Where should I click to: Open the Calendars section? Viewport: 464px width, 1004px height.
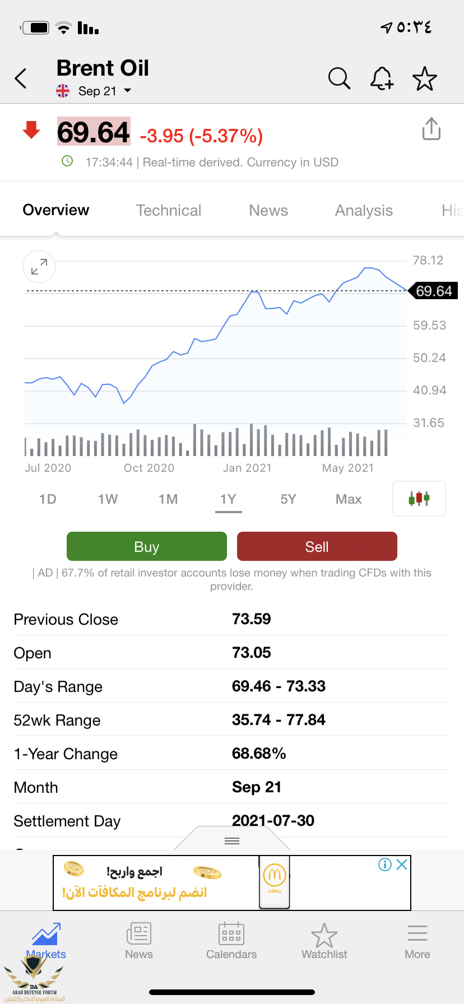(x=231, y=941)
